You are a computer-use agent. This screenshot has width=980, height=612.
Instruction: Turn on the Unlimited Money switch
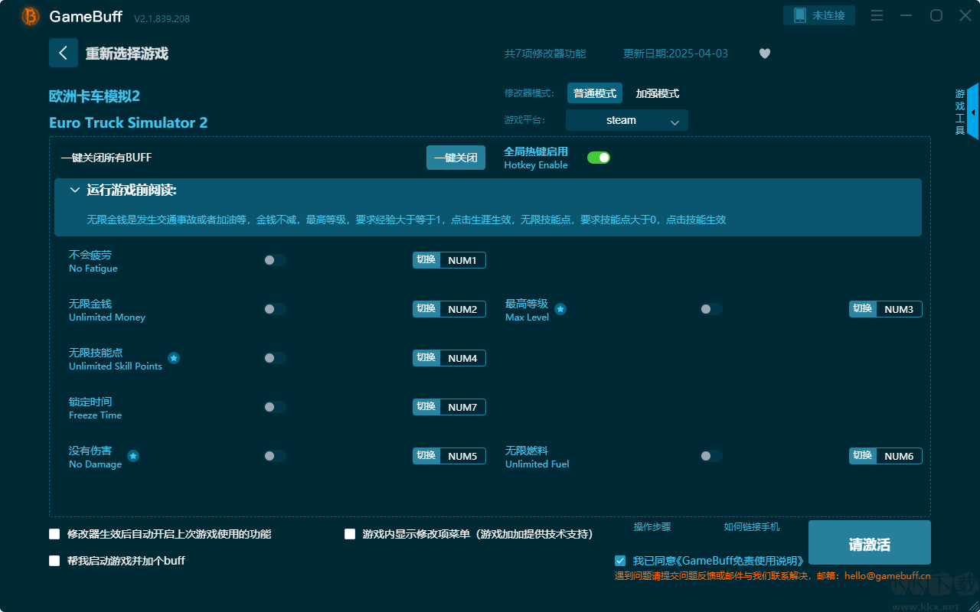click(x=275, y=309)
